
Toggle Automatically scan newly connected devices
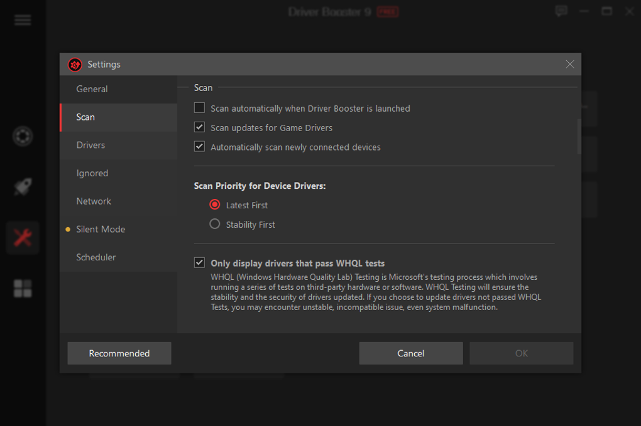pyautogui.click(x=199, y=146)
